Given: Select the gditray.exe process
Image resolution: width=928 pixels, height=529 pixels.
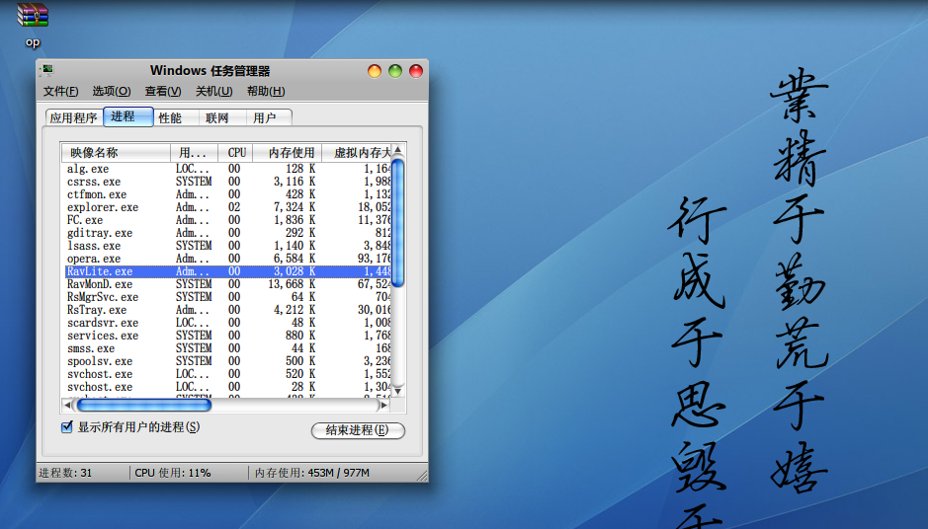Looking at the screenshot, I should point(228,233).
